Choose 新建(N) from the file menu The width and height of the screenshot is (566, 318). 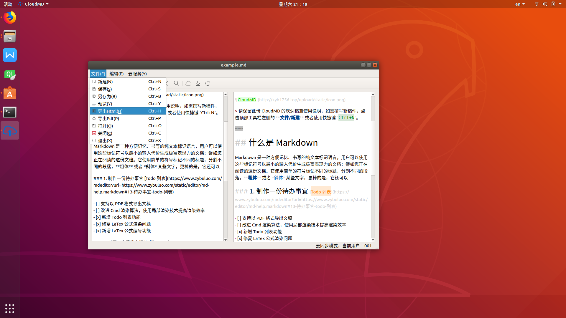click(128, 82)
